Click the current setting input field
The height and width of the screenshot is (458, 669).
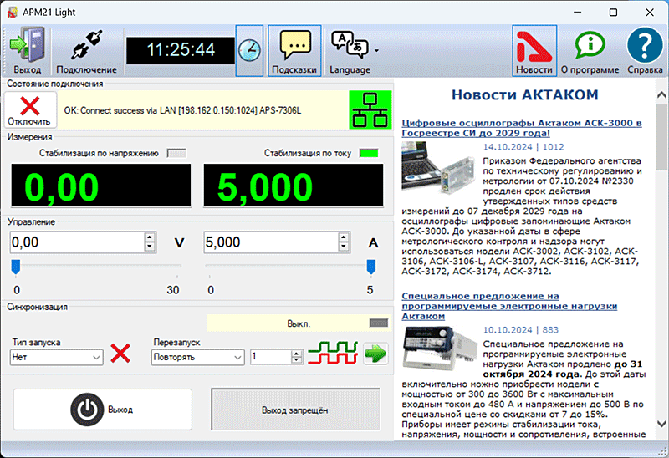click(x=271, y=242)
